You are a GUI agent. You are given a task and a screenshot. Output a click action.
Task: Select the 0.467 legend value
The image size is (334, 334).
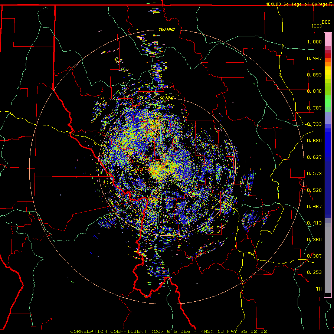coord(314,207)
